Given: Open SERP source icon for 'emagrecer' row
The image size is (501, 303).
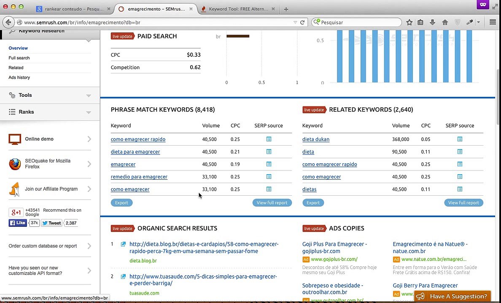Looking at the screenshot, I should coord(269,164).
